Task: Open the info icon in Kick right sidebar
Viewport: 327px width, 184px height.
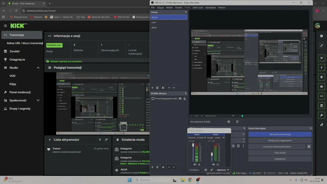Action: tap(322, 36)
